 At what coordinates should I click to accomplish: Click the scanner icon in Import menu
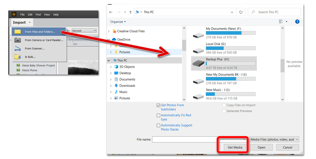[17, 48]
